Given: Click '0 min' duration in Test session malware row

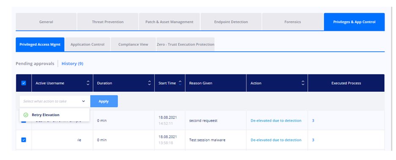Looking at the screenshot, I should coord(102,140).
